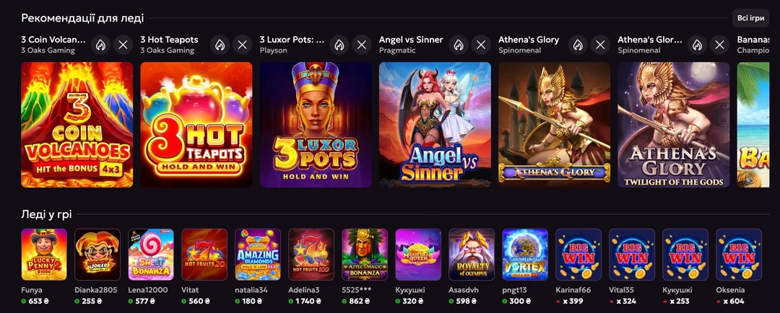The width and height of the screenshot is (780, 313).
Task: Dismiss 3 Hot Teapots with its X icon
Action: coord(242,45)
